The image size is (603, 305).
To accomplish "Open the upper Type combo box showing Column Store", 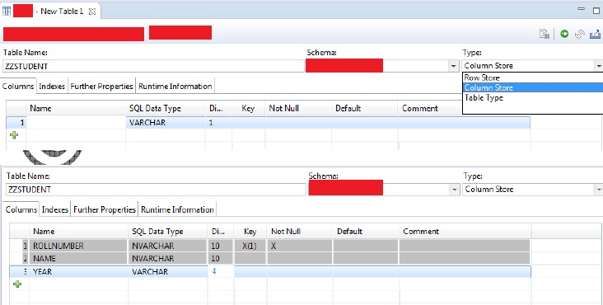I will 533,66.
